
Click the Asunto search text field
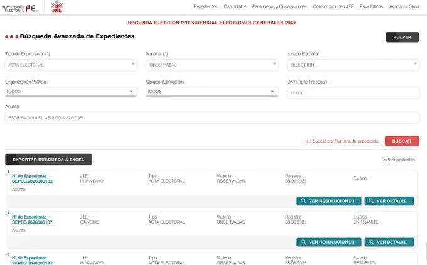[x=212, y=118]
